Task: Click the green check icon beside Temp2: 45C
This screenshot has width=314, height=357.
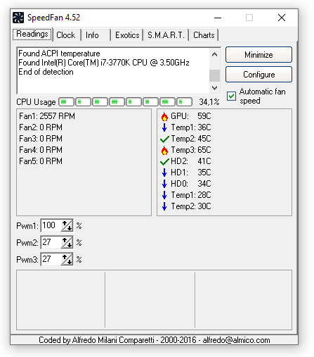Action: pos(164,139)
